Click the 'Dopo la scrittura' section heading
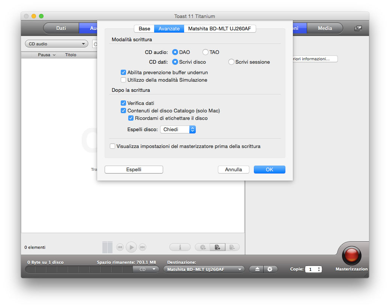 point(131,90)
